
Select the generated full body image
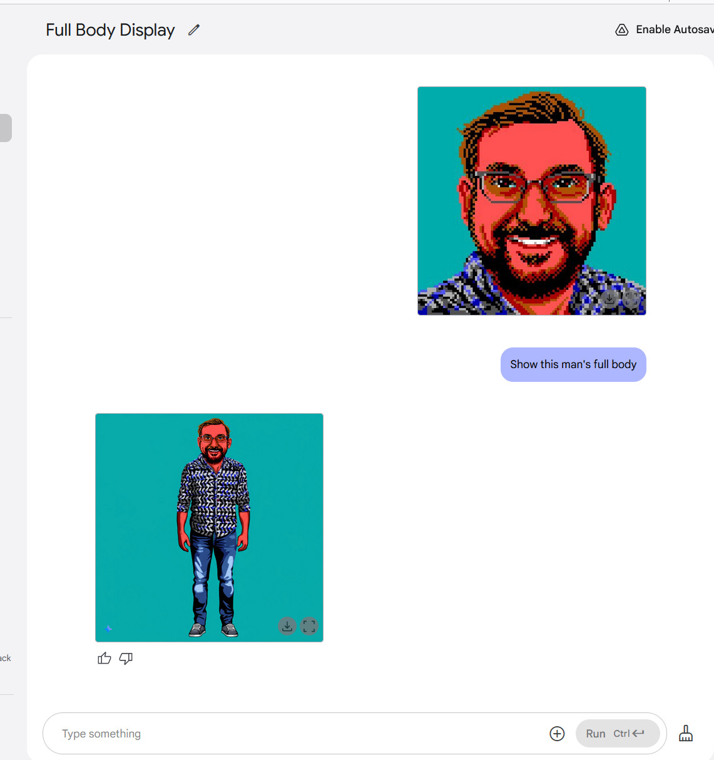[x=209, y=527]
